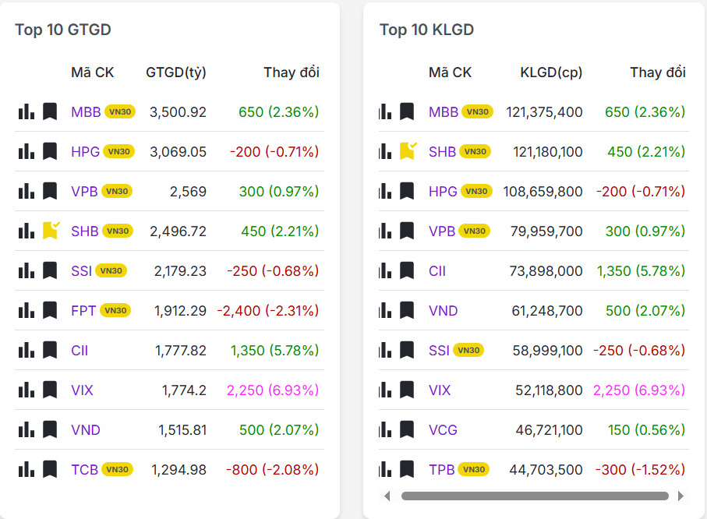Bookmark VIX in Top 10 GTGD

click(x=50, y=390)
